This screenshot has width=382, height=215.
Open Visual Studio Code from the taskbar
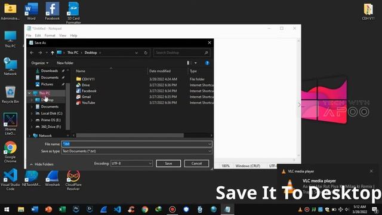point(117,210)
